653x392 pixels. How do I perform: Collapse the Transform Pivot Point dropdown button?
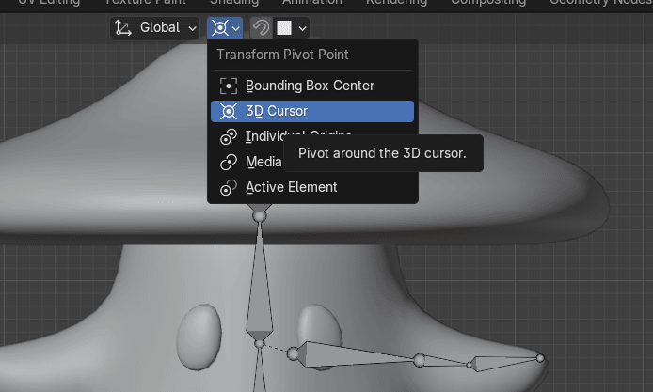[x=225, y=28]
